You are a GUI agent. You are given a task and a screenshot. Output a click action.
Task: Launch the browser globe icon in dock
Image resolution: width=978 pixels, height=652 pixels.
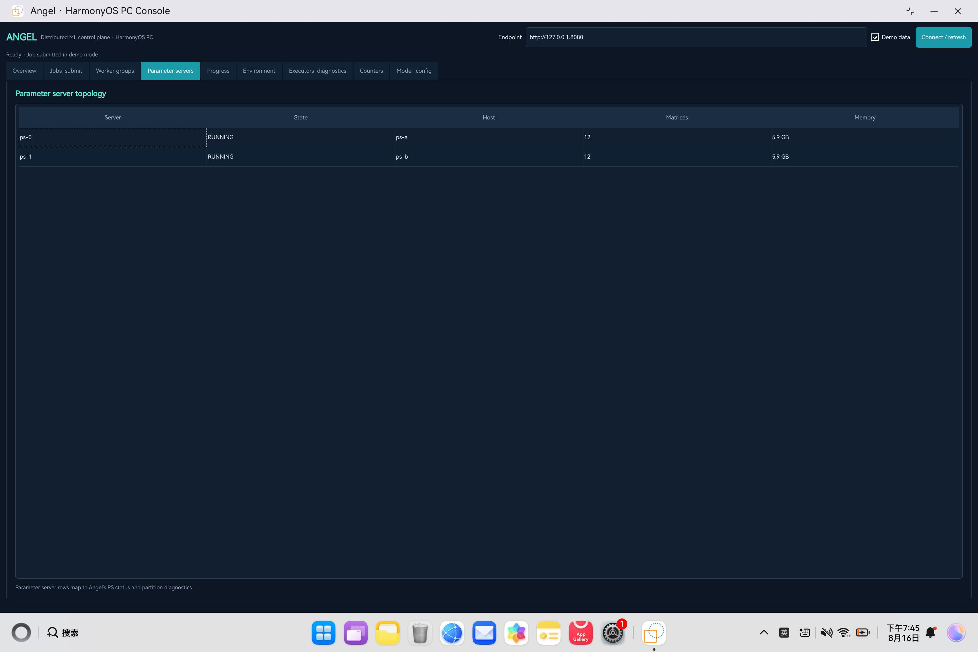click(452, 633)
